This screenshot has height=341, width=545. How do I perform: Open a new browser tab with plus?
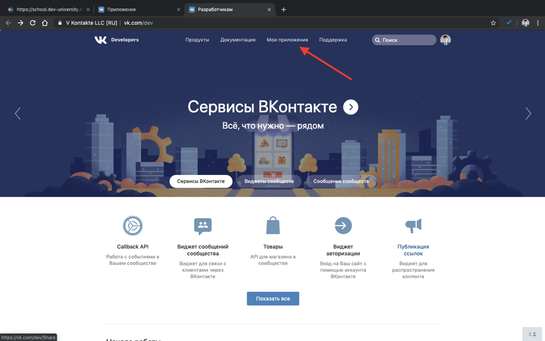(284, 10)
